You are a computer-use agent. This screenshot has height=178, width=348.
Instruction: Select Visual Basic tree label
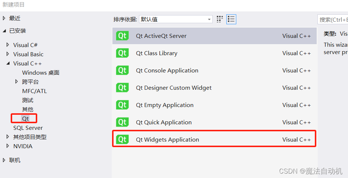pos(28,54)
